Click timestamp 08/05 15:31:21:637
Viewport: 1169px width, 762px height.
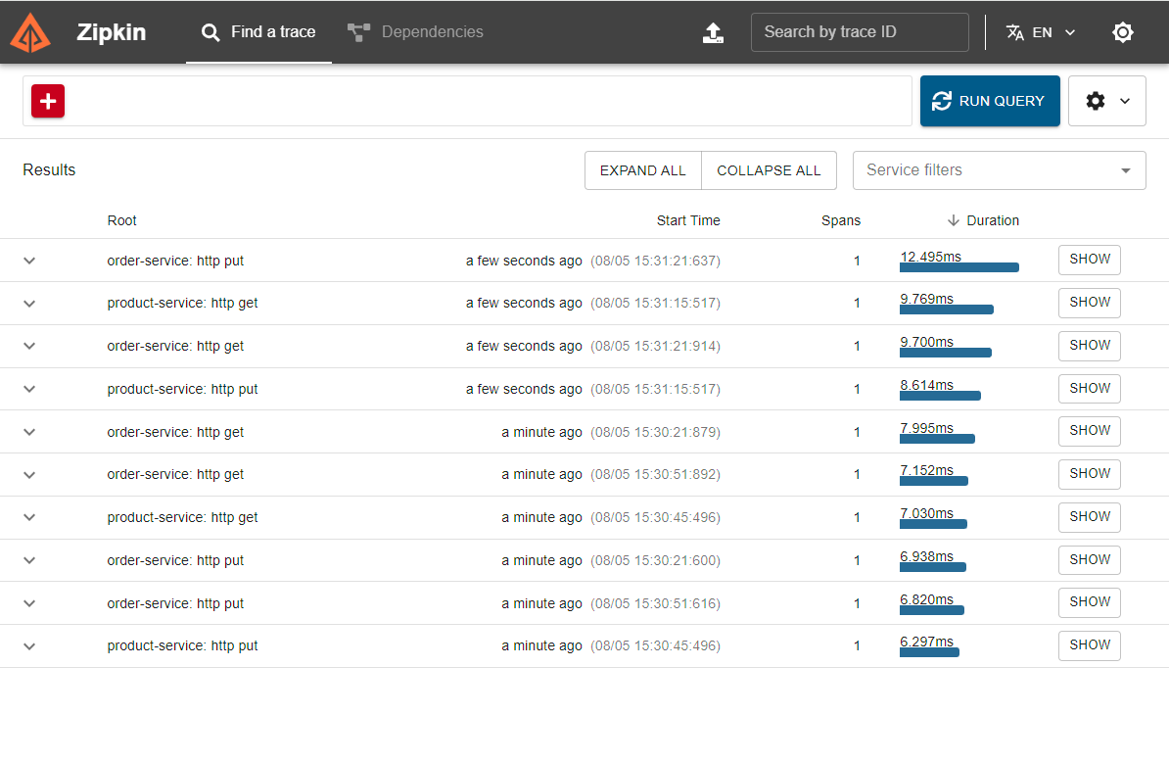[x=655, y=261]
